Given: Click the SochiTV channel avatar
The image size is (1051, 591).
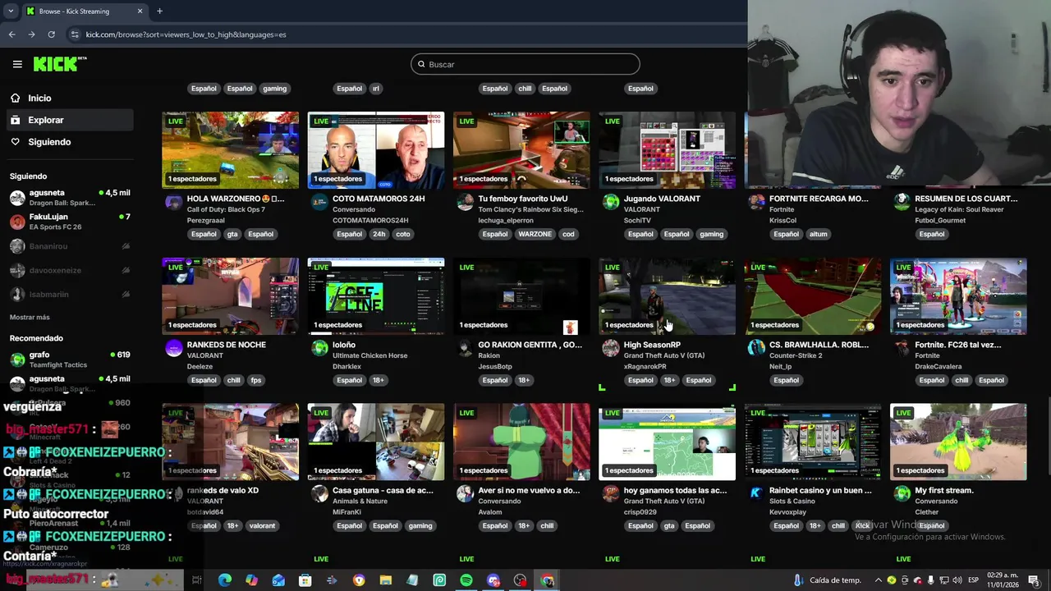Looking at the screenshot, I should [x=610, y=202].
